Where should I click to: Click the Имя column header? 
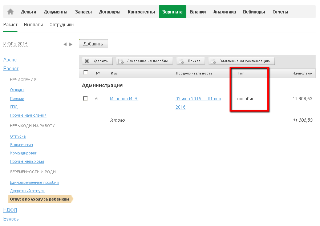click(x=114, y=73)
